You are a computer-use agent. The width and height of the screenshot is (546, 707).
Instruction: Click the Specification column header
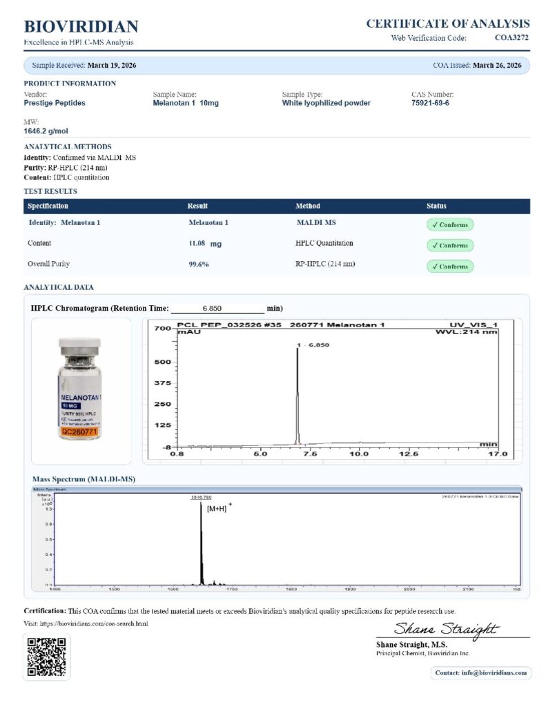coord(48,206)
